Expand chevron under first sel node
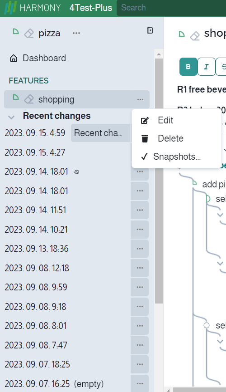The height and width of the screenshot is (392, 226). point(220,215)
